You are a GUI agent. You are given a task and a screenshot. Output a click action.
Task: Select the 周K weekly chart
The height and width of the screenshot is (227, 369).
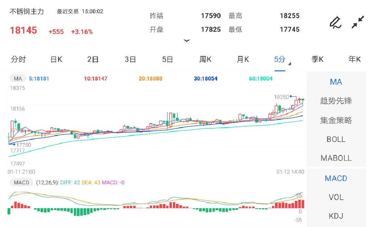click(205, 59)
